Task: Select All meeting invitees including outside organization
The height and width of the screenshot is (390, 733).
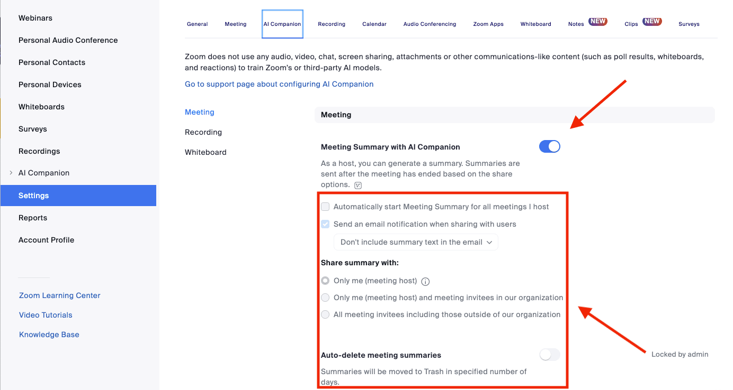Action: click(325, 314)
